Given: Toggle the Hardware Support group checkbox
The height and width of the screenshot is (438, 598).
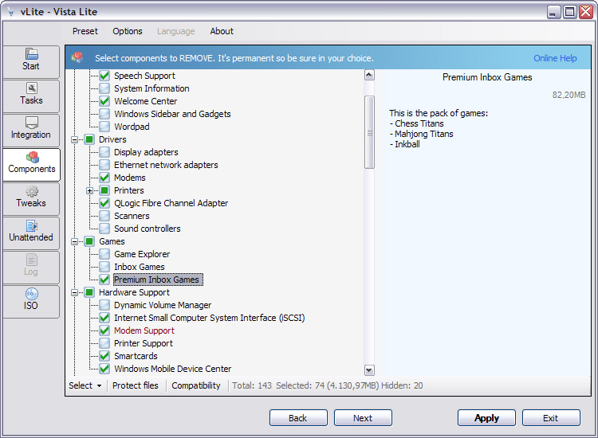Looking at the screenshot, I should tap(89, 292).
